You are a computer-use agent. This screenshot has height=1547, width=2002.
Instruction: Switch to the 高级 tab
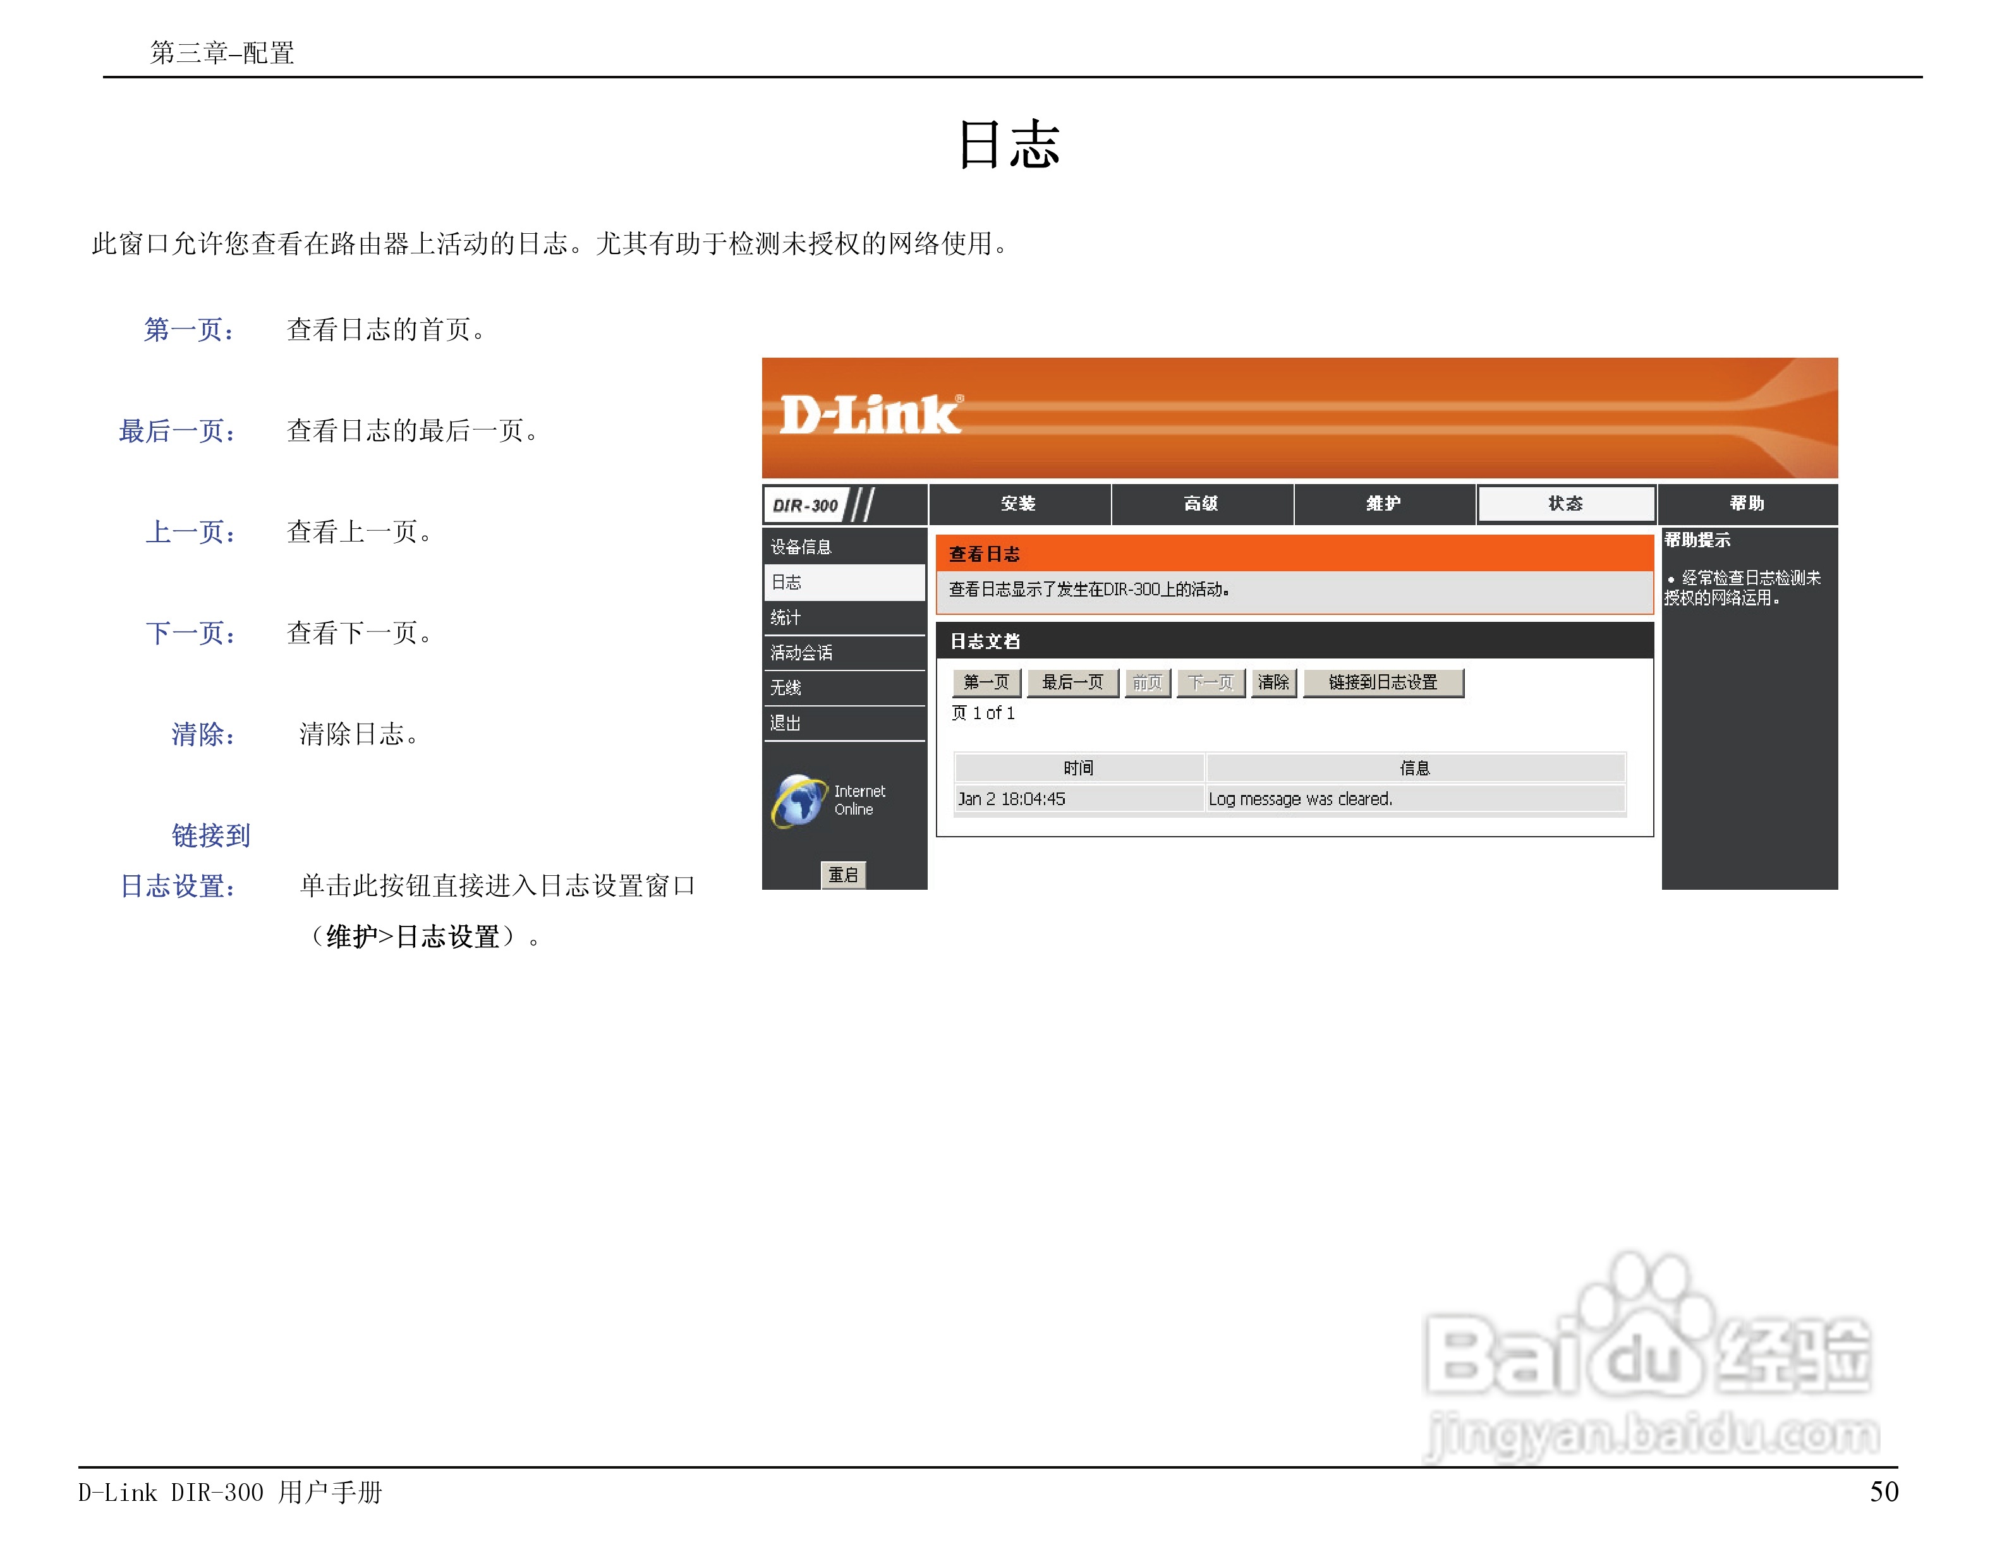pyautogui.click(x=1201, y=503)
